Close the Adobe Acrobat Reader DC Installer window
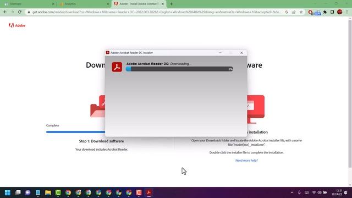 point(241,53)
